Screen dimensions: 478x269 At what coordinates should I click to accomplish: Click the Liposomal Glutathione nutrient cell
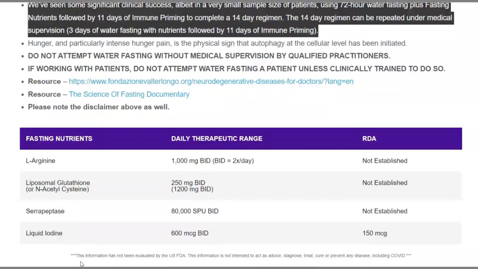pos(58,186)
